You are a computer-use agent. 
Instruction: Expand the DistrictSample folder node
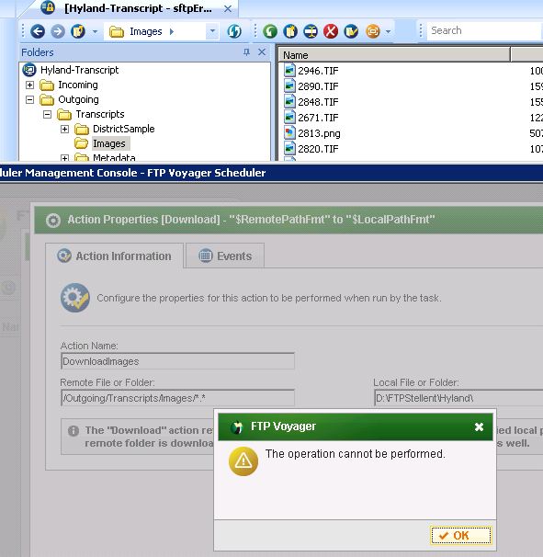[x=64, y=129]
